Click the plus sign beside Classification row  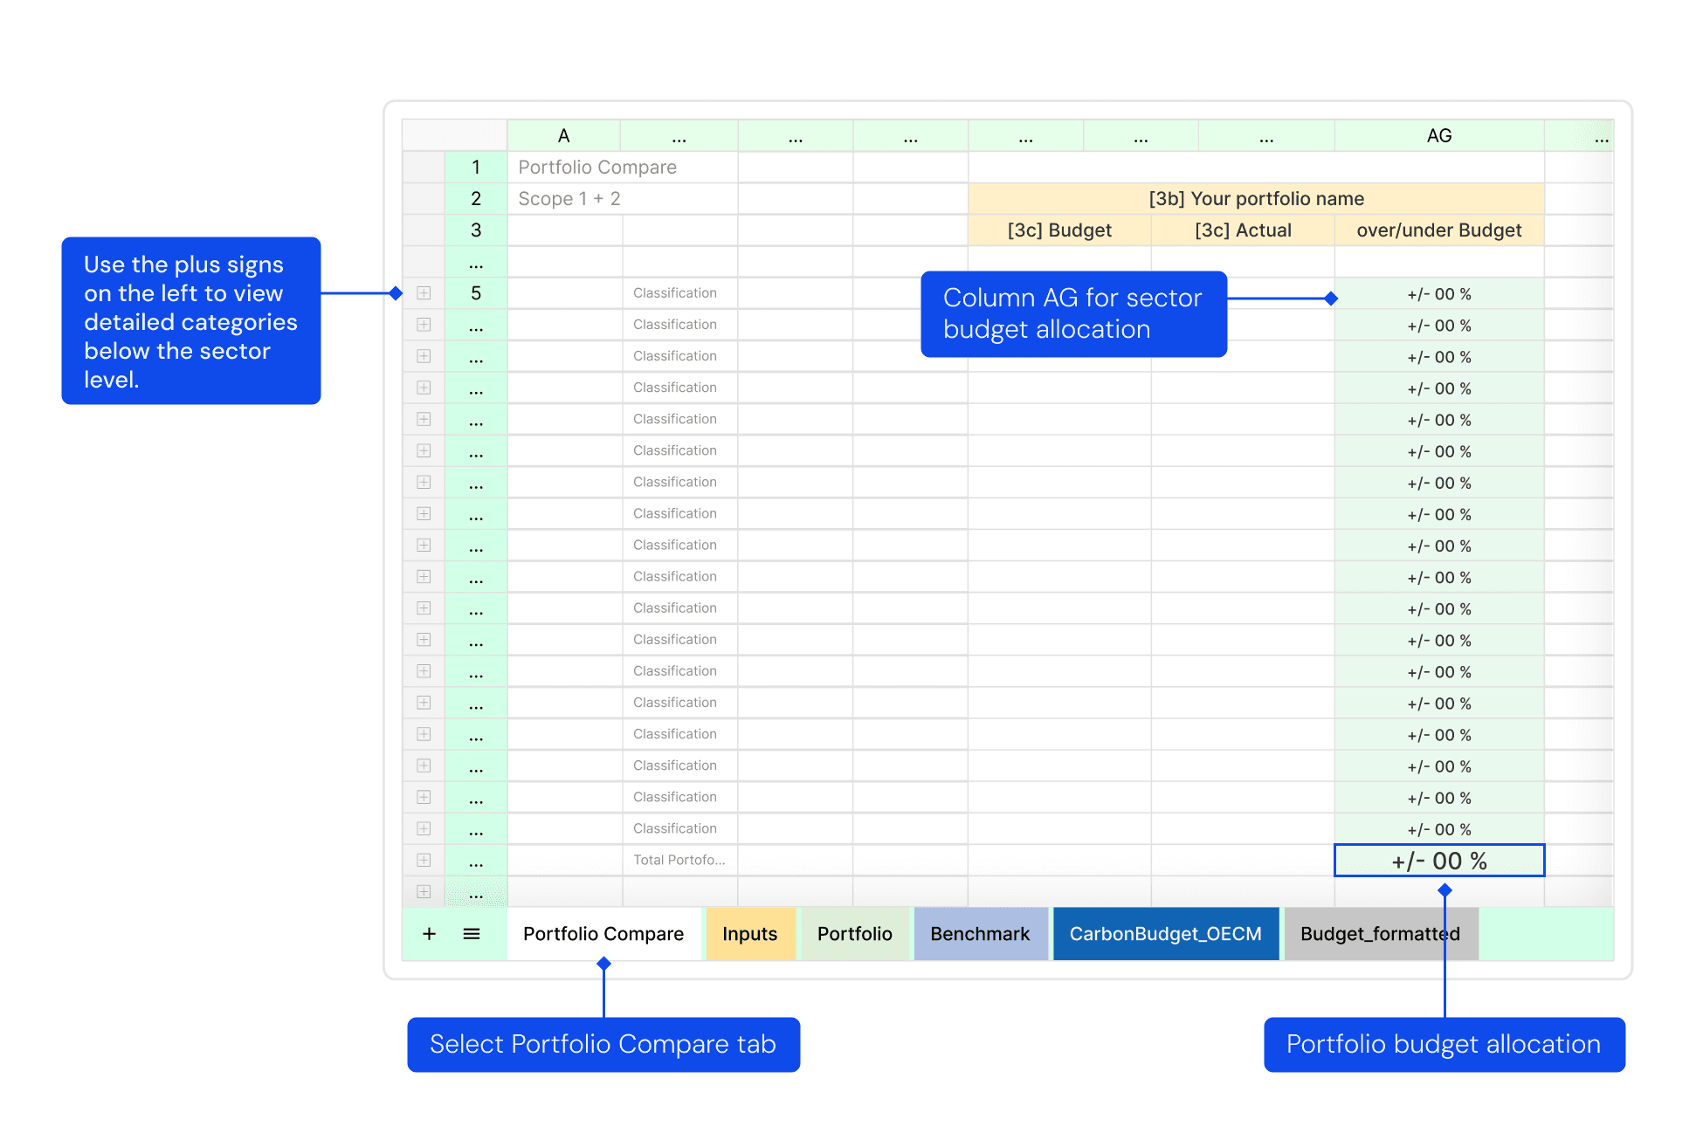(x=424, y=292)
